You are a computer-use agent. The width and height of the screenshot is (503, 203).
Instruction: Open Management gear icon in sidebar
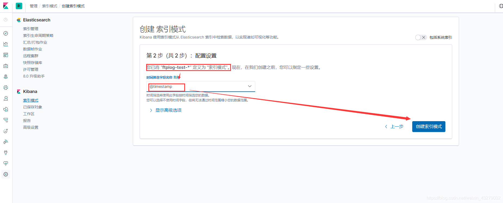click(x=6, y=174)
